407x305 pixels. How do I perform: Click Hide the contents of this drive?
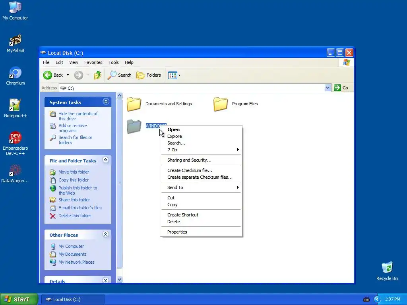coord(78,116)
